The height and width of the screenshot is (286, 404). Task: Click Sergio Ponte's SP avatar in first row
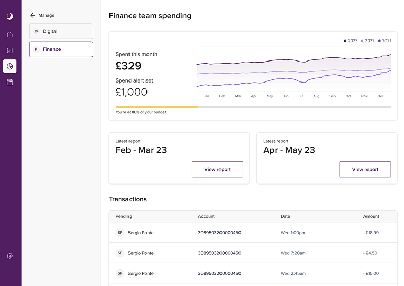point(120,233)
